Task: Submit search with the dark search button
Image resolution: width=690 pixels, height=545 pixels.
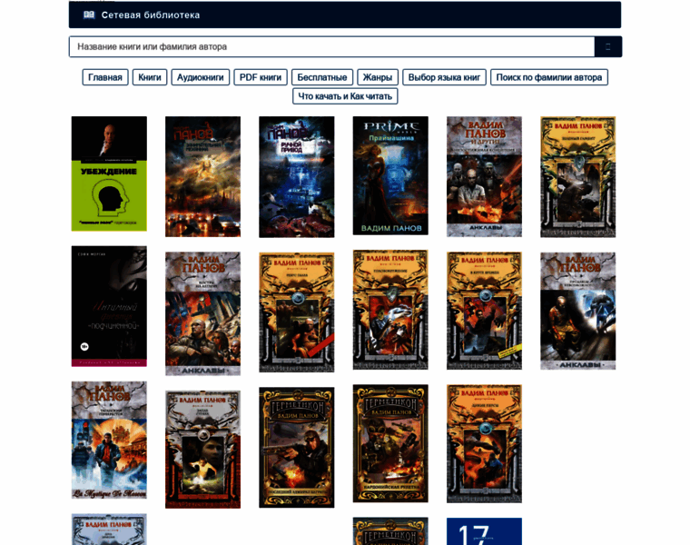Action: click(x=607, y=46)
